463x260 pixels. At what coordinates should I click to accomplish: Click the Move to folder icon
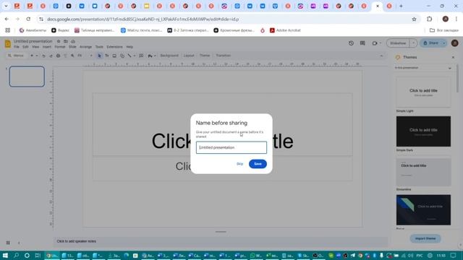[x=66, y=41]
